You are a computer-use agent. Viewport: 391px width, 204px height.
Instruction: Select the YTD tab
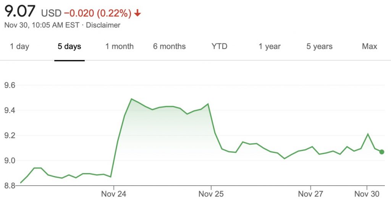(x=219, y=47)
